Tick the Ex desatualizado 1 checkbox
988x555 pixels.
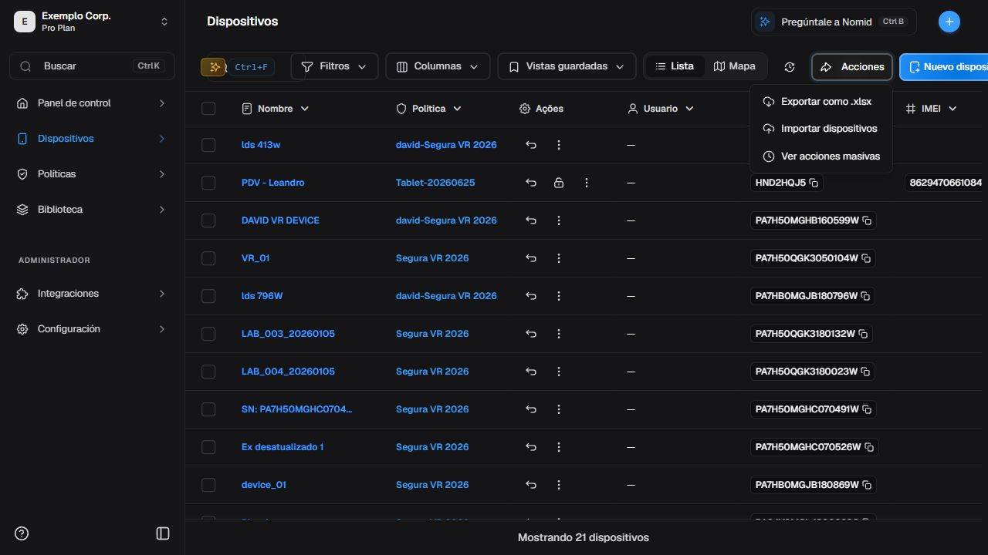point(208,447)
